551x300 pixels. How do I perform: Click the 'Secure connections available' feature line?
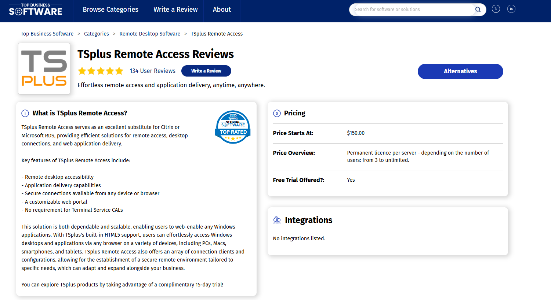click(x=90, y=193)
